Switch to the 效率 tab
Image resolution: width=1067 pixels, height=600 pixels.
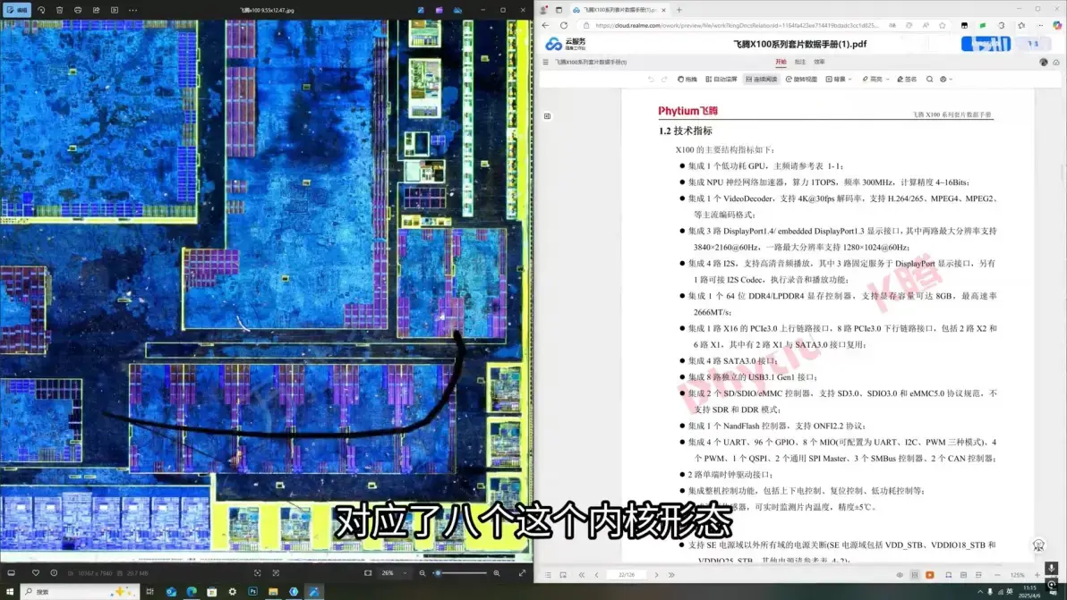click(819, 62)
